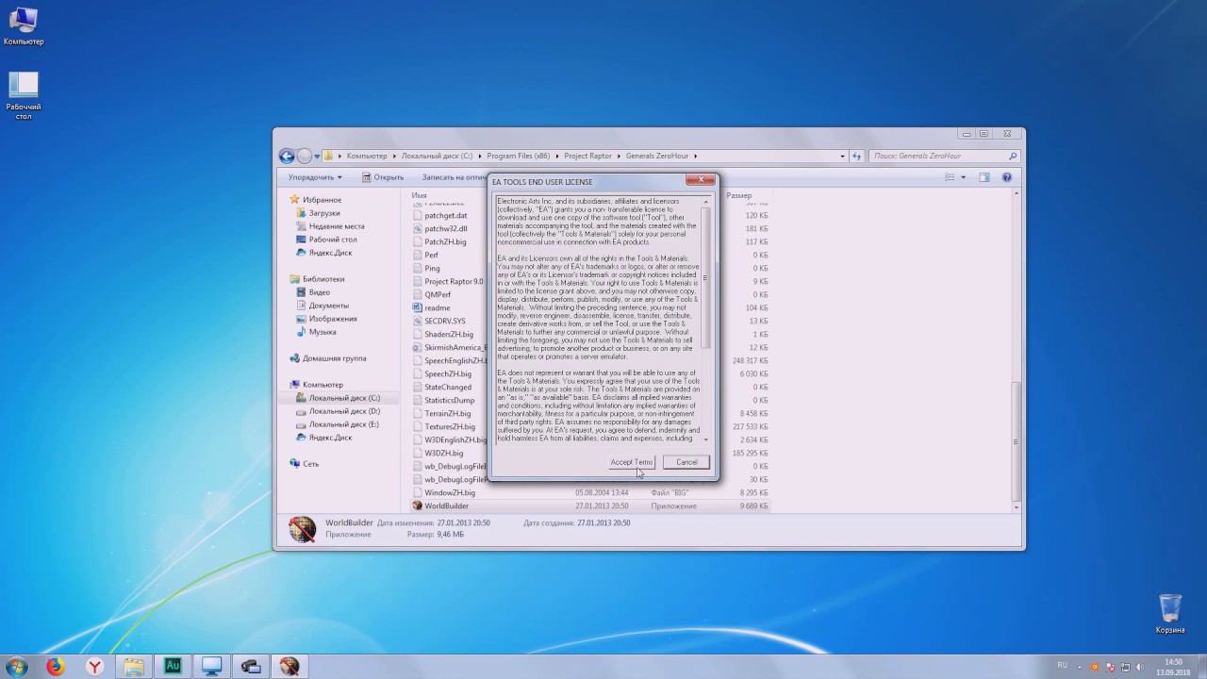This screenshot has height=679, width=1207.
Task: Select 'Библиотеки' in the navigation pane
Action: [323, 279]
